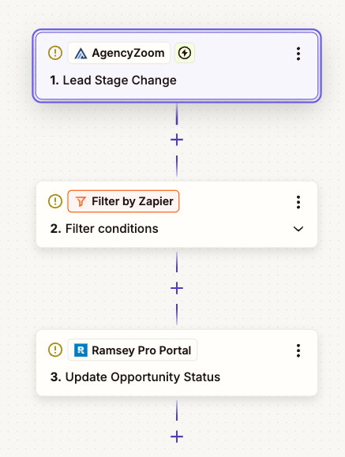The image size is (345, 457).
Task: Click the Filter by Zapier app name label
Action: tap(133, 201)
